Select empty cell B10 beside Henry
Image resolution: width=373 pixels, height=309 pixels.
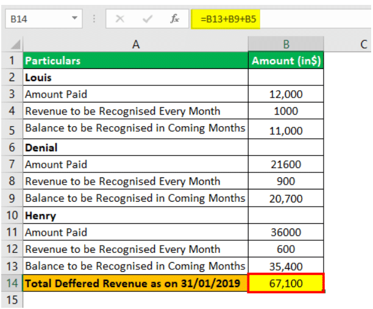click(286, 215)
